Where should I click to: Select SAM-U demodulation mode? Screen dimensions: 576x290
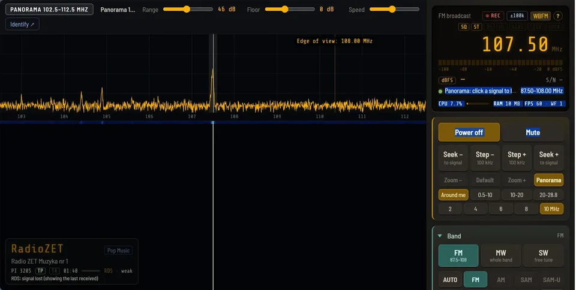click(x=551, y=280)
